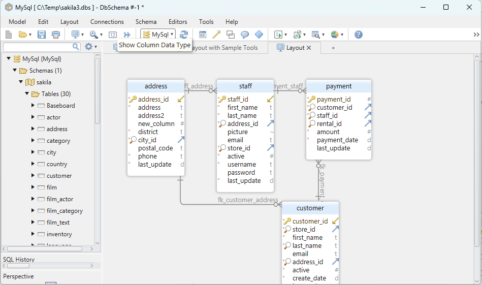Select new_column in address table
This screenshot has height=285, width=482.
click(156, 123)
